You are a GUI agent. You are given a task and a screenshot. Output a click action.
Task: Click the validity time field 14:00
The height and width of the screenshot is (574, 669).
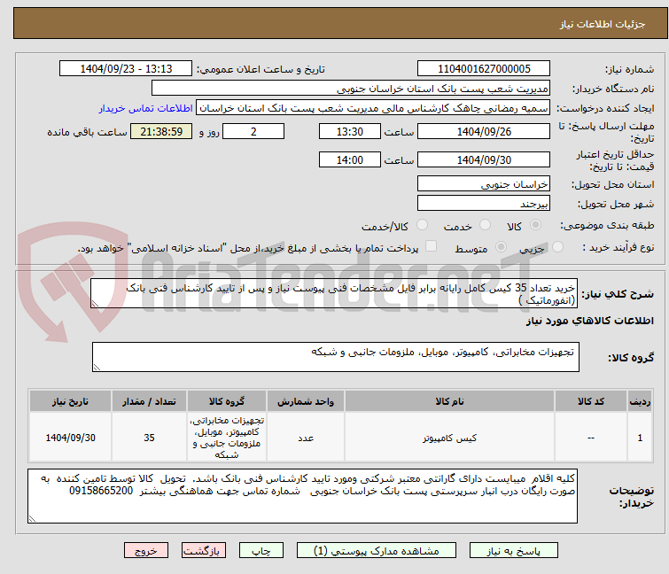point(349,160)
